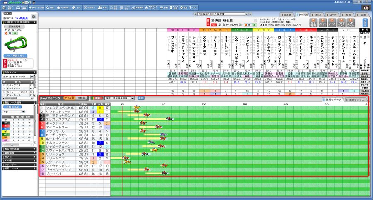Switch to the 調教 tab
Image resolution: width=373 pixels, height=200 pixels.
tap(347, 15)
